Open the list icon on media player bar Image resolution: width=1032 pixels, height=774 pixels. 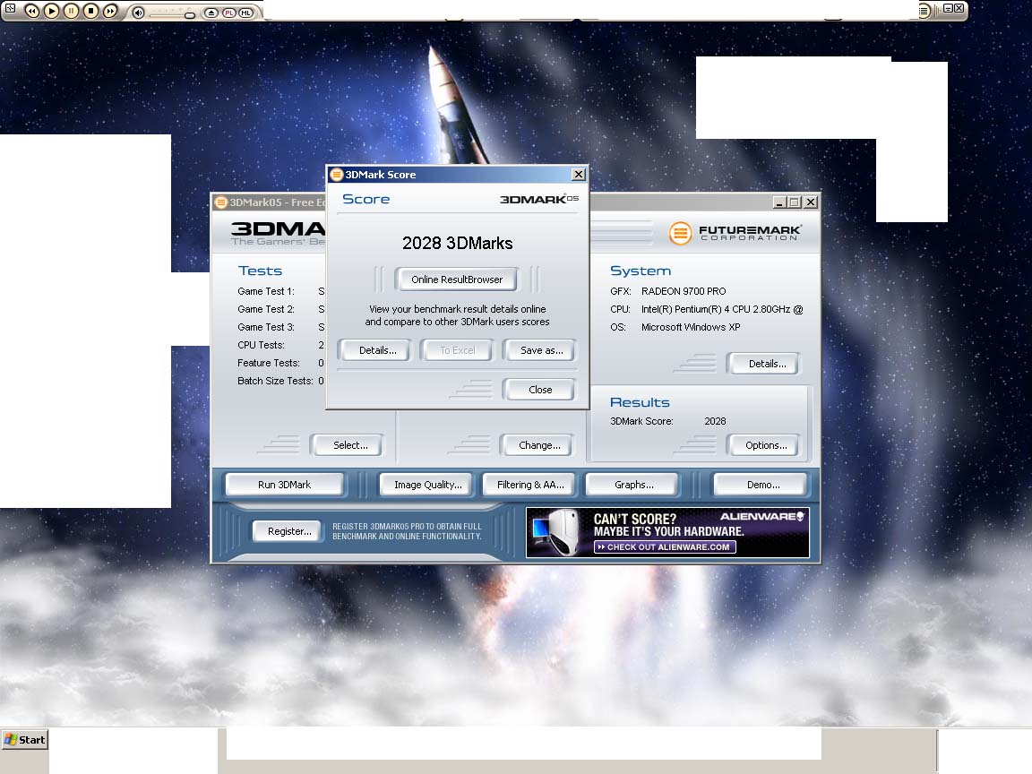[x=924, y=11]
